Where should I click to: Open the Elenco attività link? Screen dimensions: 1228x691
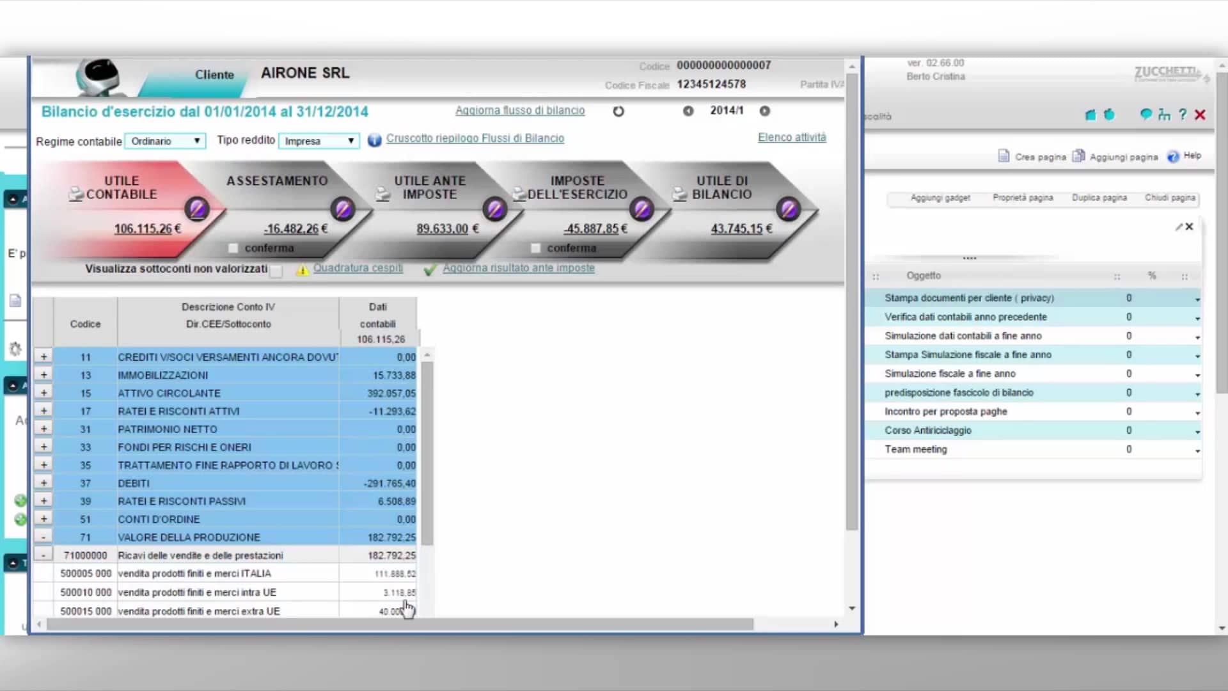(x=791, y=137)
